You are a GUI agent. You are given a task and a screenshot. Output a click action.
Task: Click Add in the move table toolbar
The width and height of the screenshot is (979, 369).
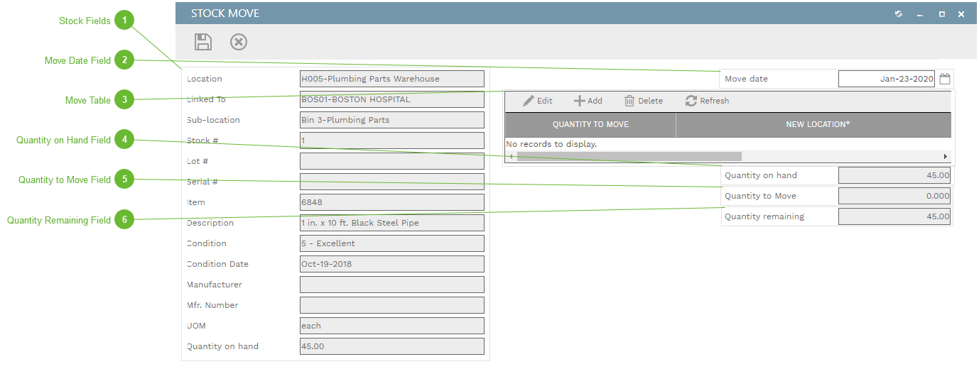click(x=588, y=101)
